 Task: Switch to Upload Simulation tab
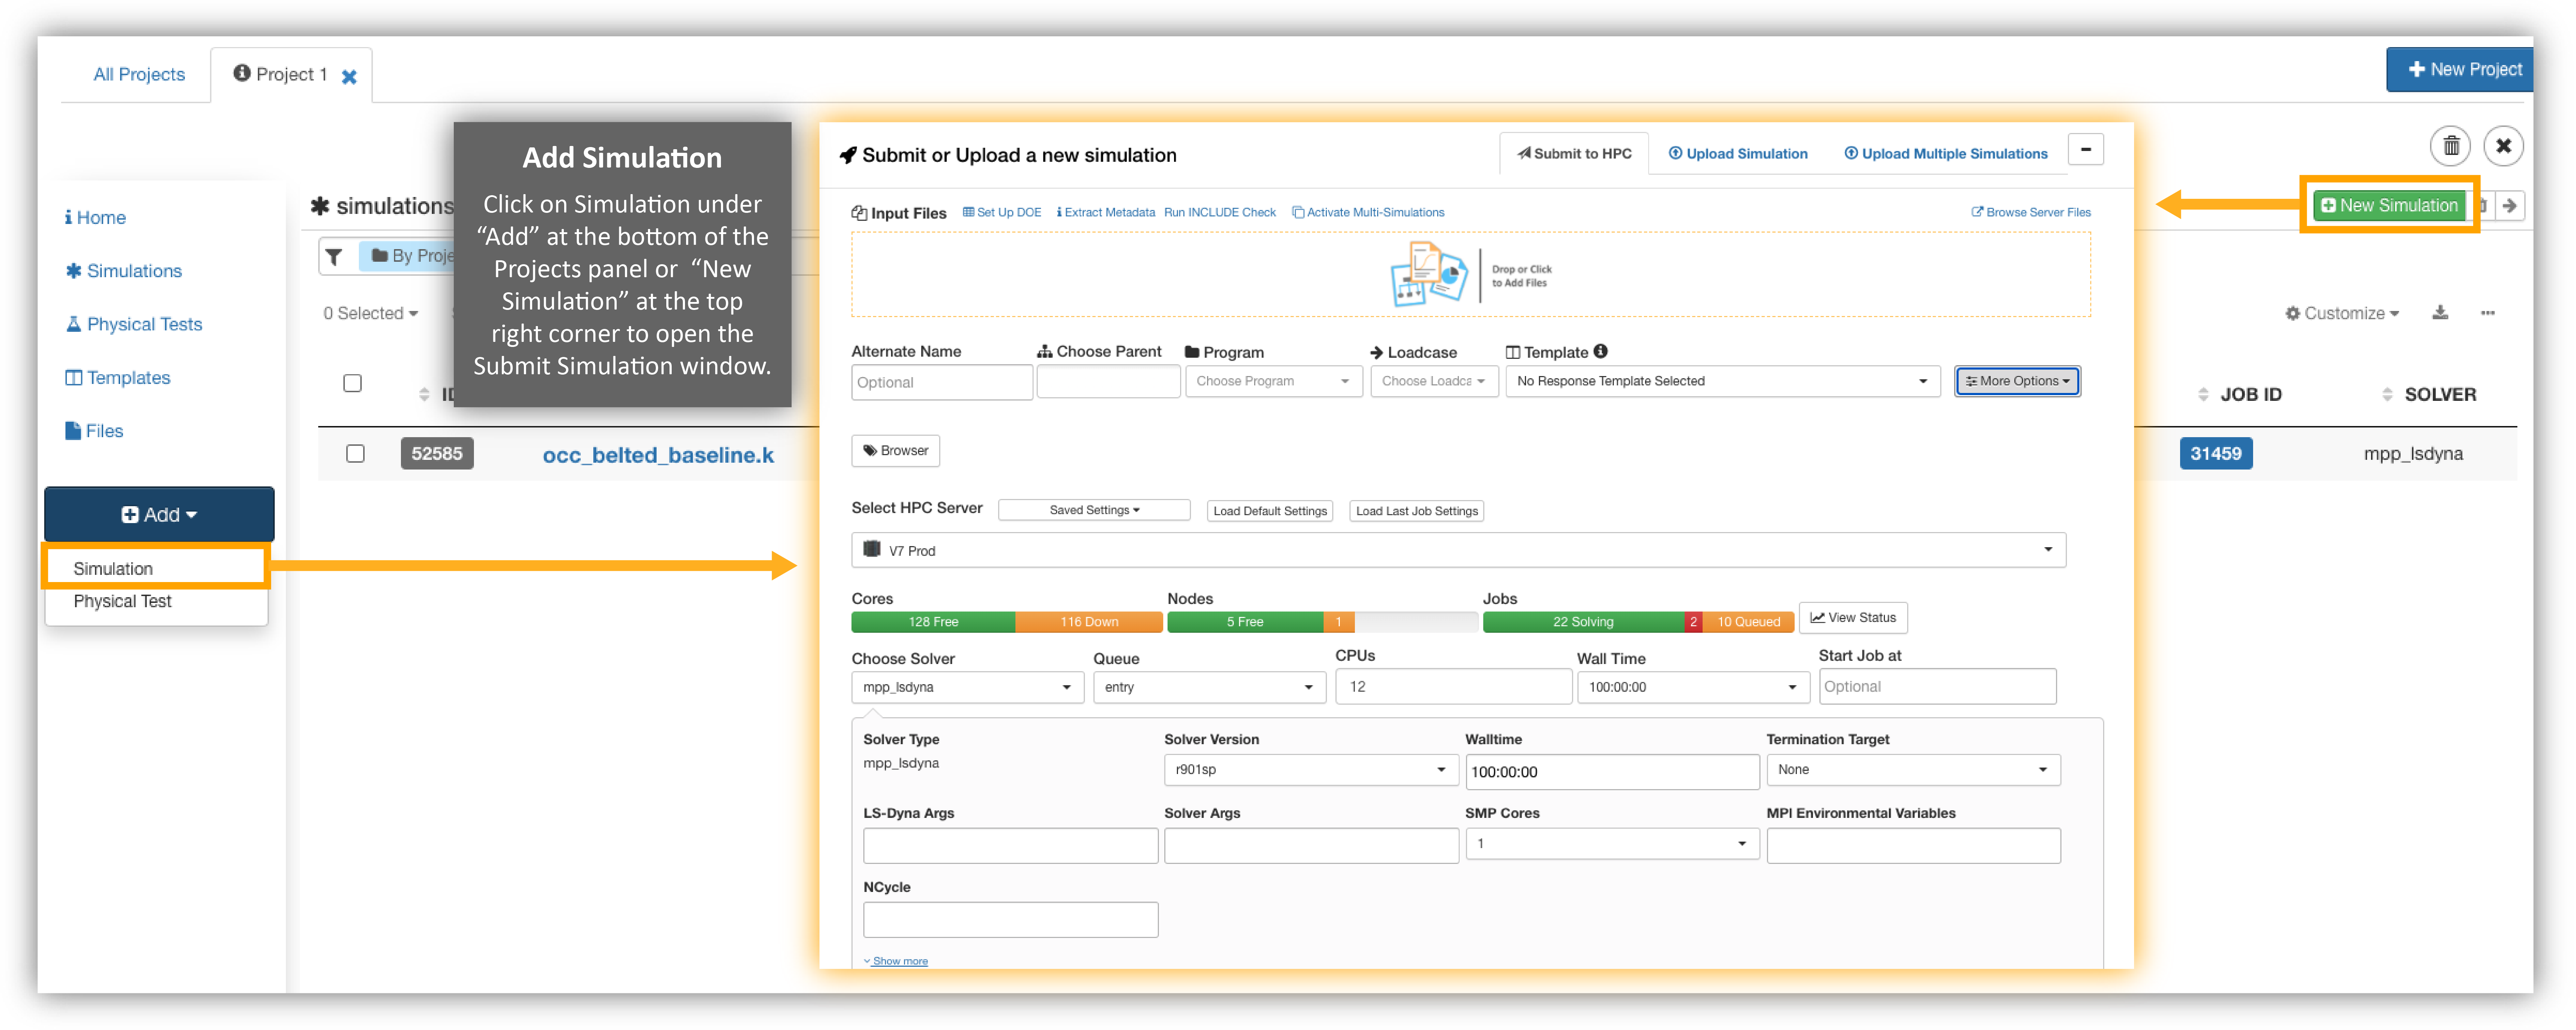(x=1737, y=153)
